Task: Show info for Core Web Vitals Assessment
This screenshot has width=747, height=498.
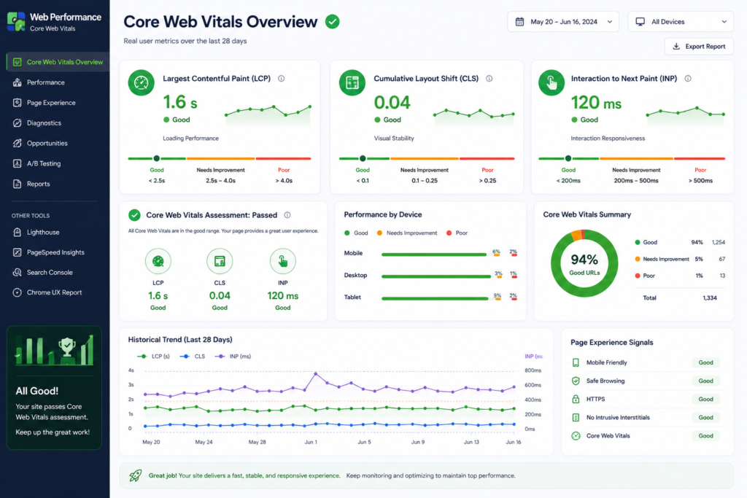Action: pos(287,215)
